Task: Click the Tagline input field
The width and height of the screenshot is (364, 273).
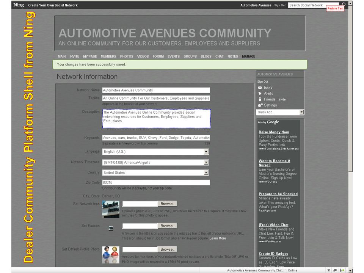Action: pyautogui.click(x=156, y=98)
